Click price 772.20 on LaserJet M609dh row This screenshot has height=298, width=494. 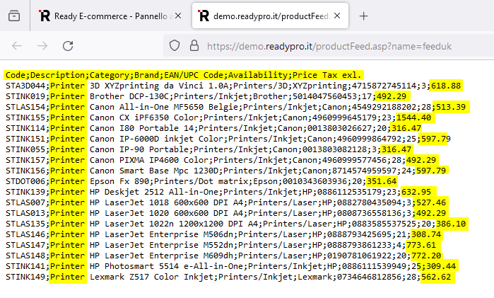coord(426,256)
